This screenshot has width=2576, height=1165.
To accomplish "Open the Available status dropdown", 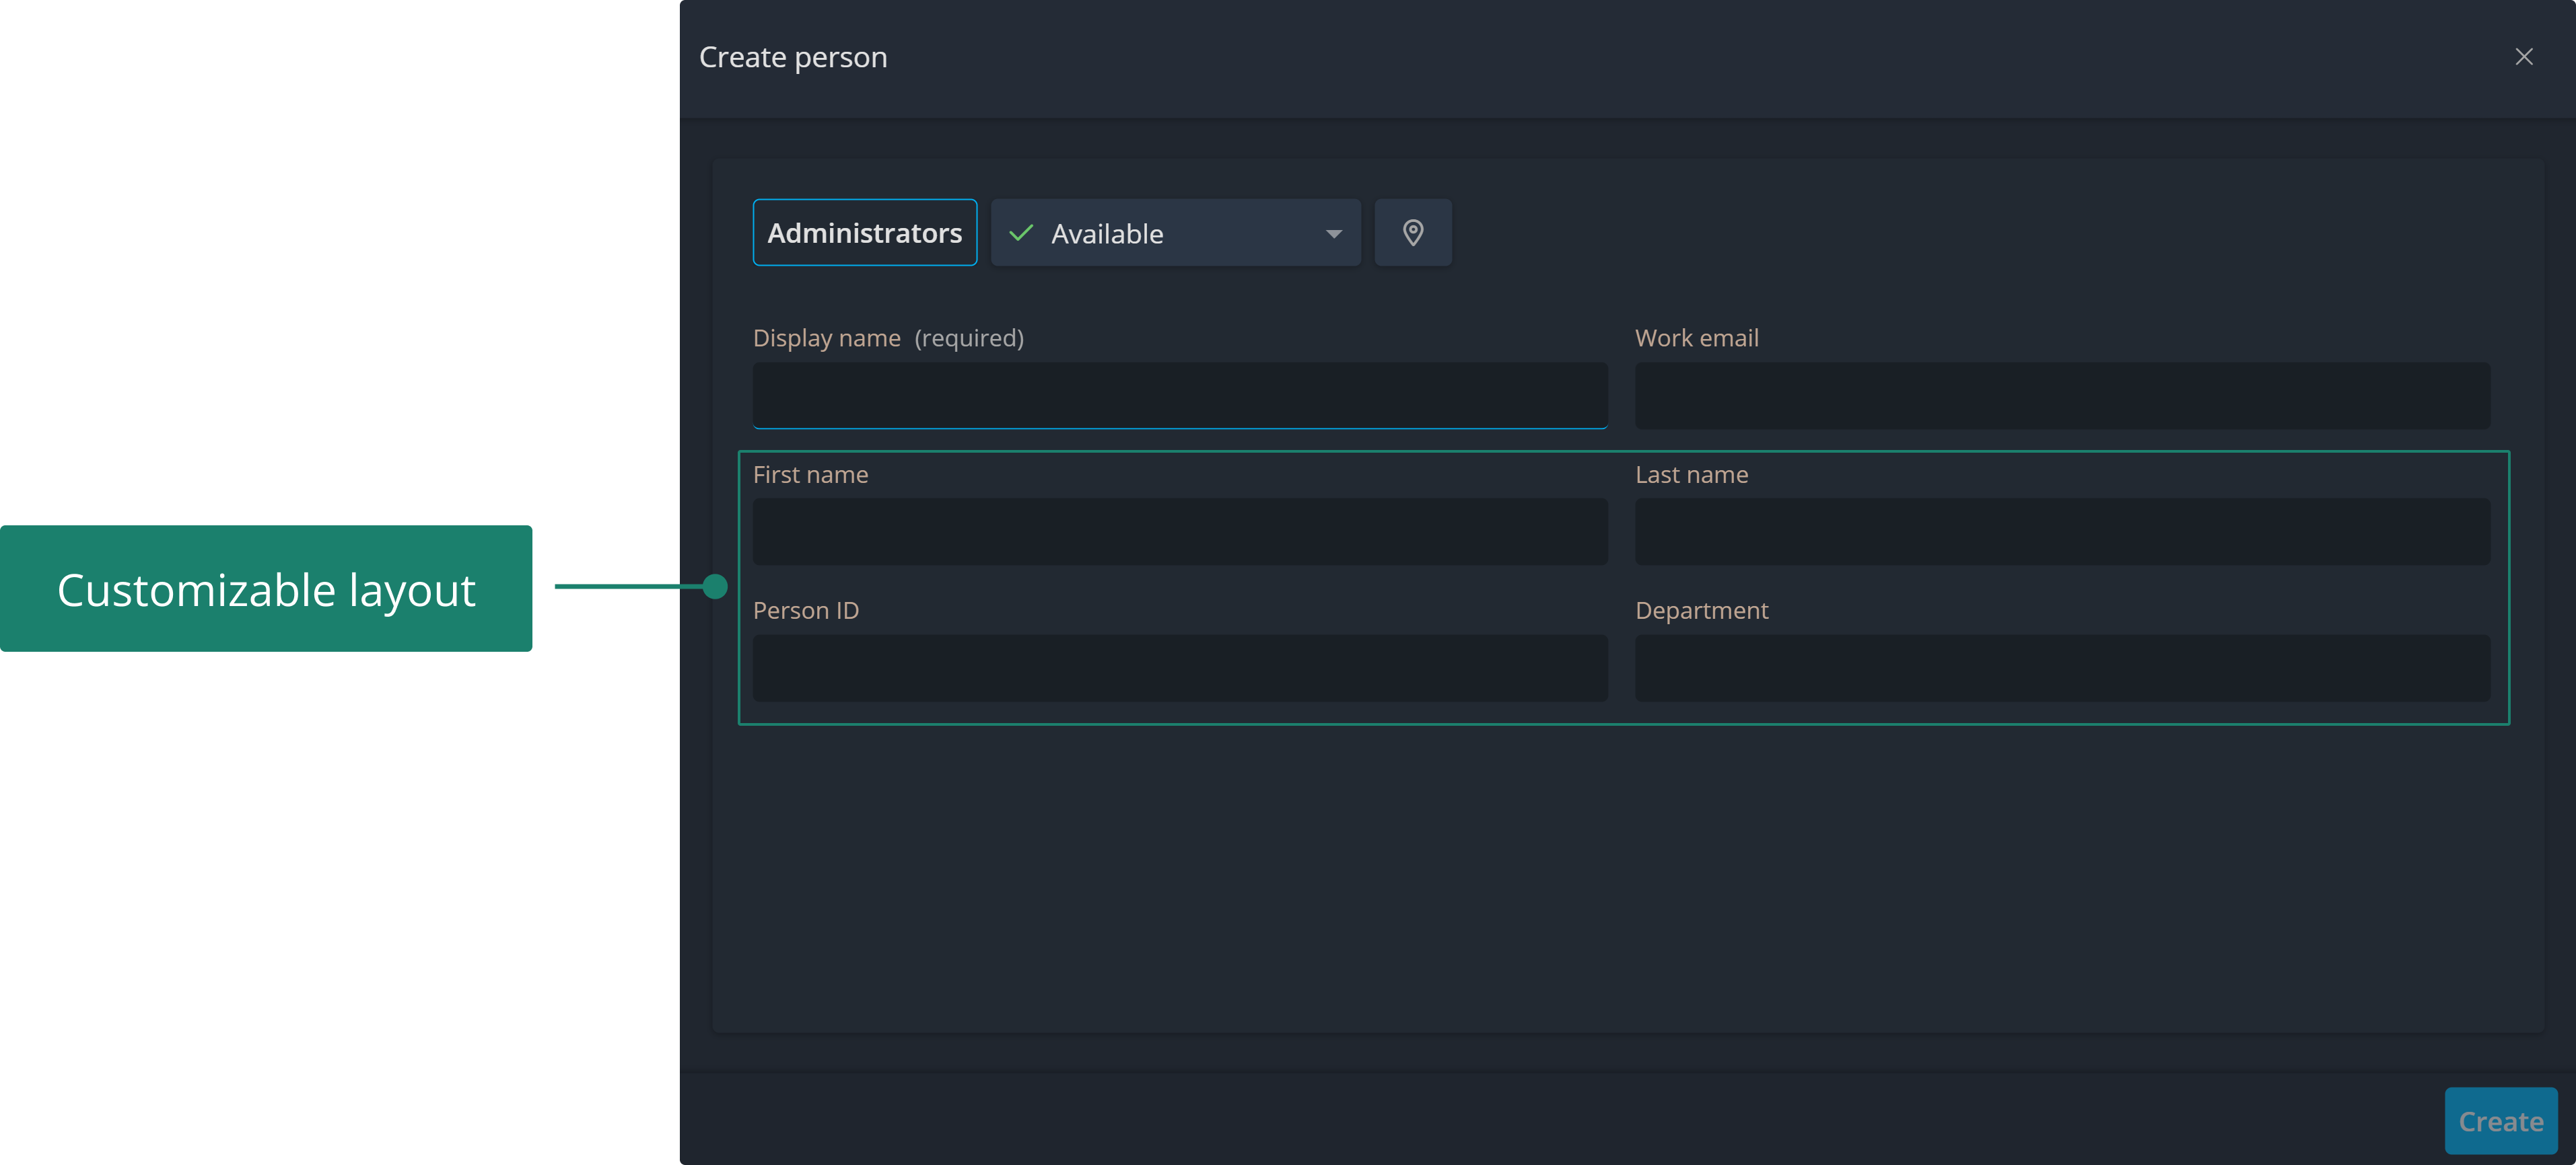I will (1175, 233).
